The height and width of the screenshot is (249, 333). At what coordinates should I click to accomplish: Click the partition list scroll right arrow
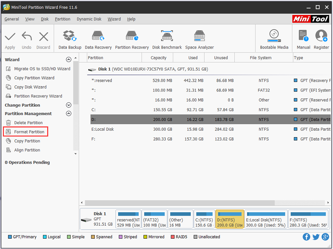[328, 203]
